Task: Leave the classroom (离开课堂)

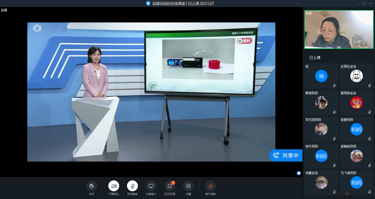Action: (x=210, y=186)
